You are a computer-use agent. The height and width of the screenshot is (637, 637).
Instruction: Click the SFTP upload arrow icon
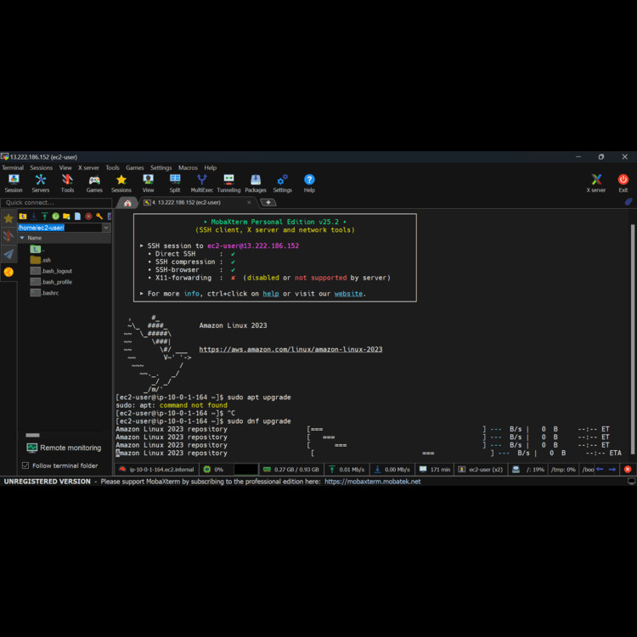point(45,216)
